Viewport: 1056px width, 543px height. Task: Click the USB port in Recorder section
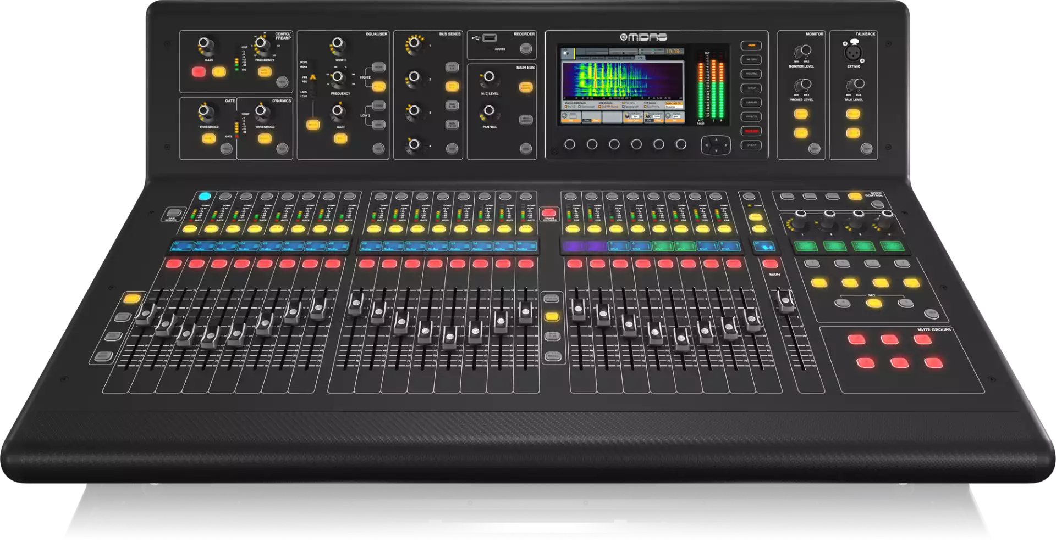pos(490,38)
